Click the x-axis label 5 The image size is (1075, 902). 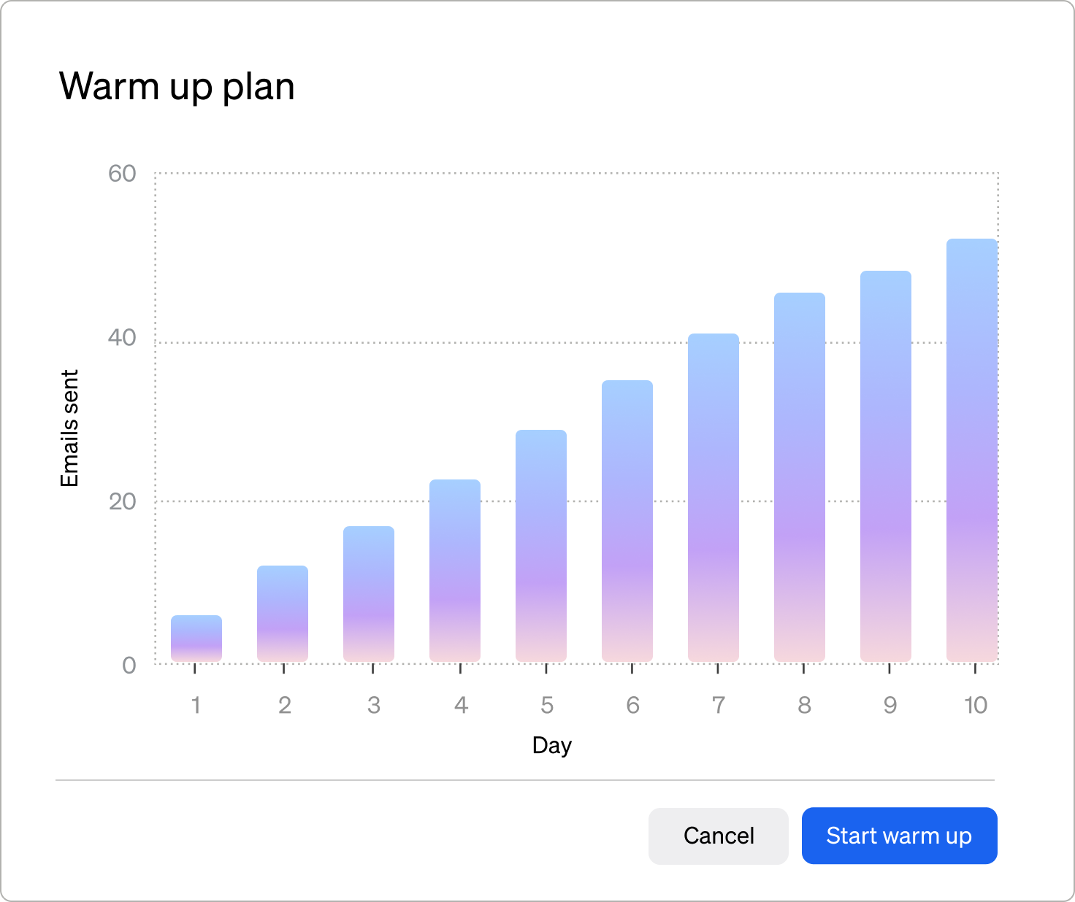[x=547, y=705]
